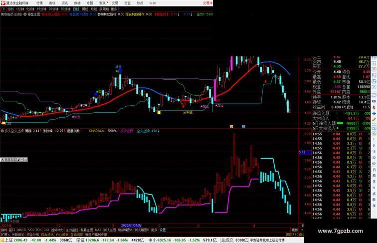
Task: Open the 资金分布 tab
Action: 33,235
